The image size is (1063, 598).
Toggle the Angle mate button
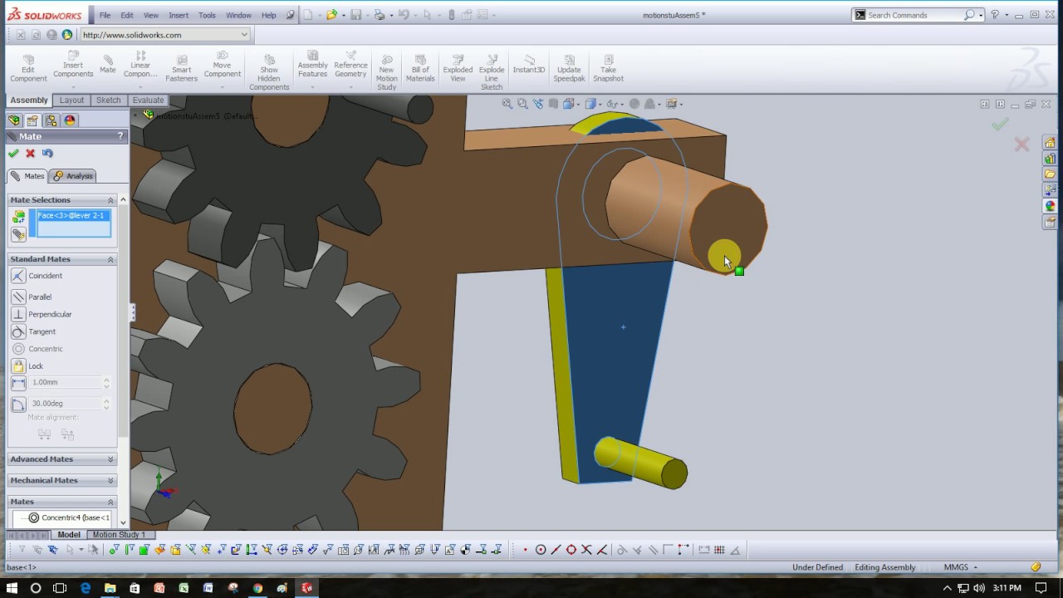[19, 404]
